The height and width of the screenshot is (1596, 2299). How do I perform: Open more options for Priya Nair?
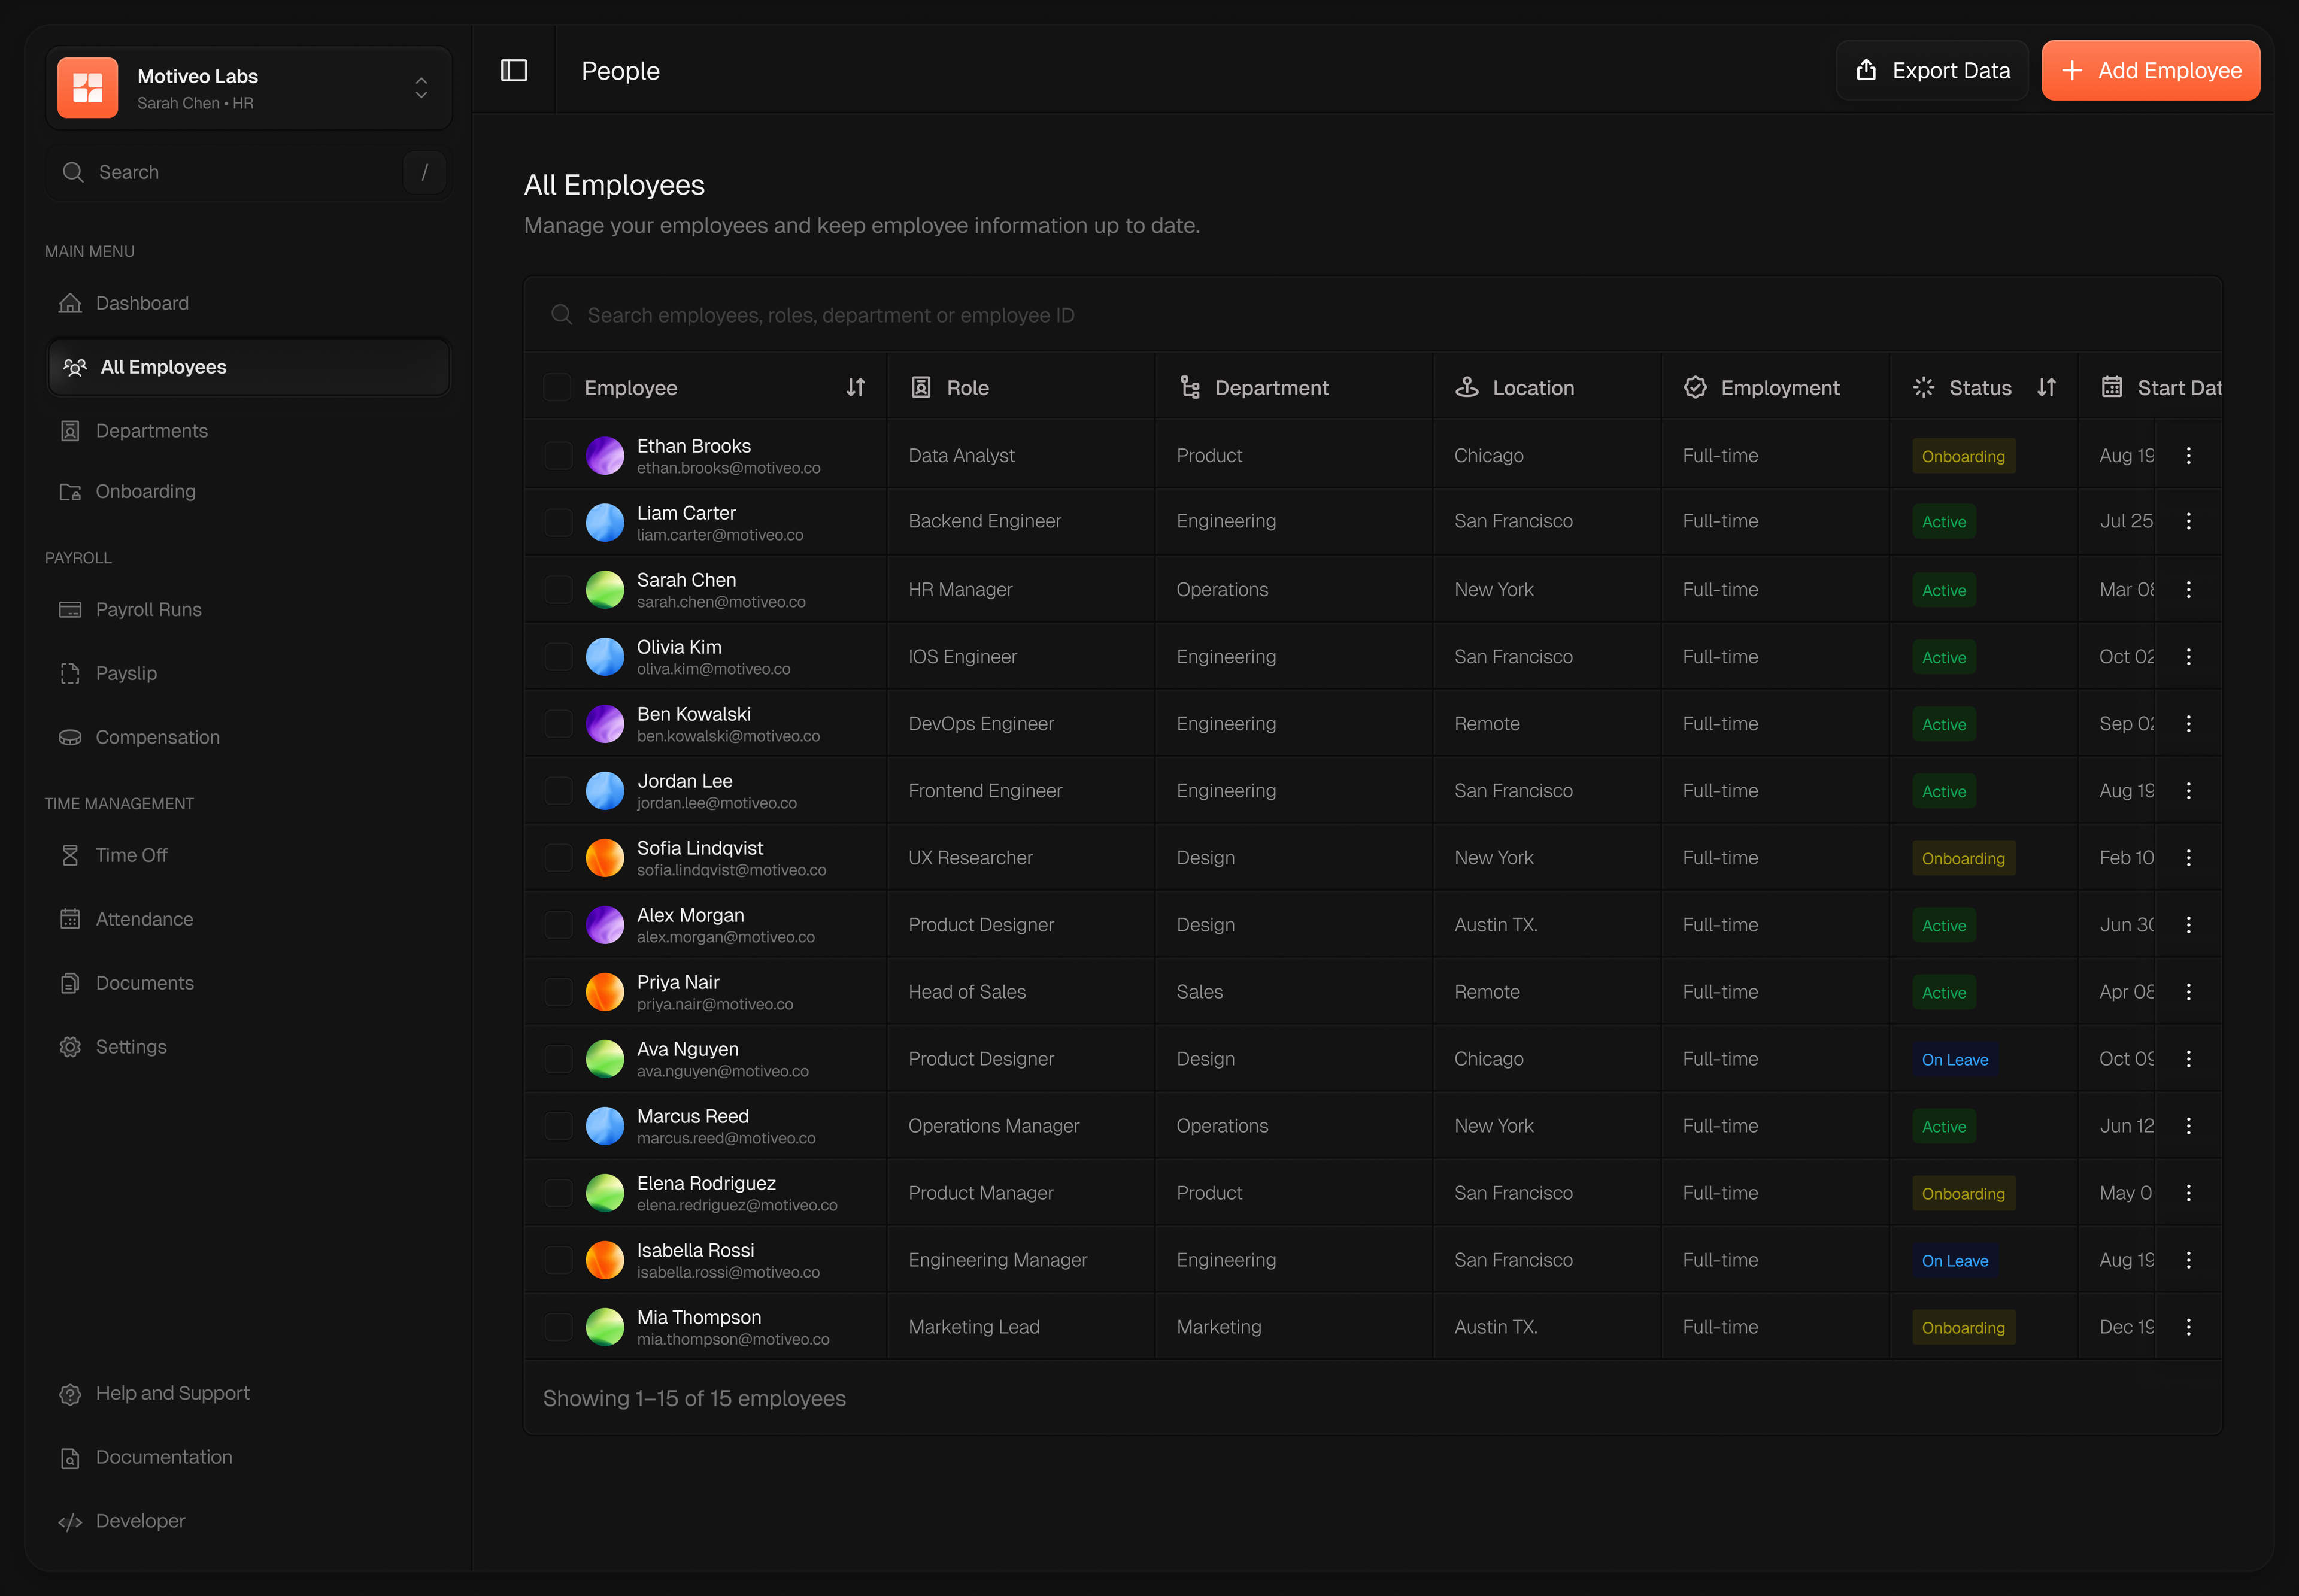2188,991
